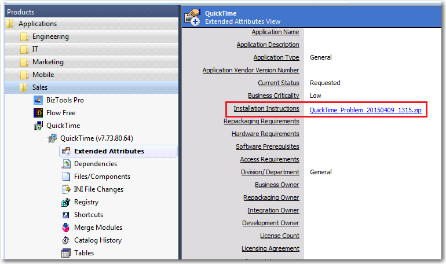
Task: Select QuickTime (v7.73.80.64) package node
Action: 96,138
